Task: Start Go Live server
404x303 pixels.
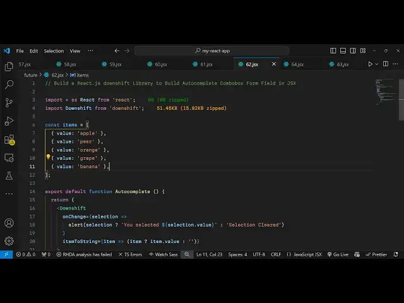Action: point(338,254)
